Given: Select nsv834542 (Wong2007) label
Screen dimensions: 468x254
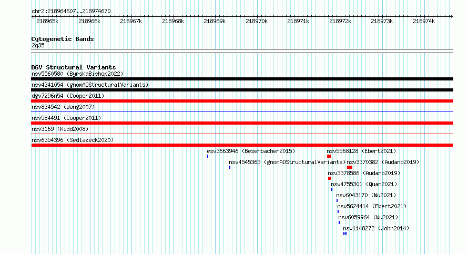Looking at the screenshot, I should 63,107.
